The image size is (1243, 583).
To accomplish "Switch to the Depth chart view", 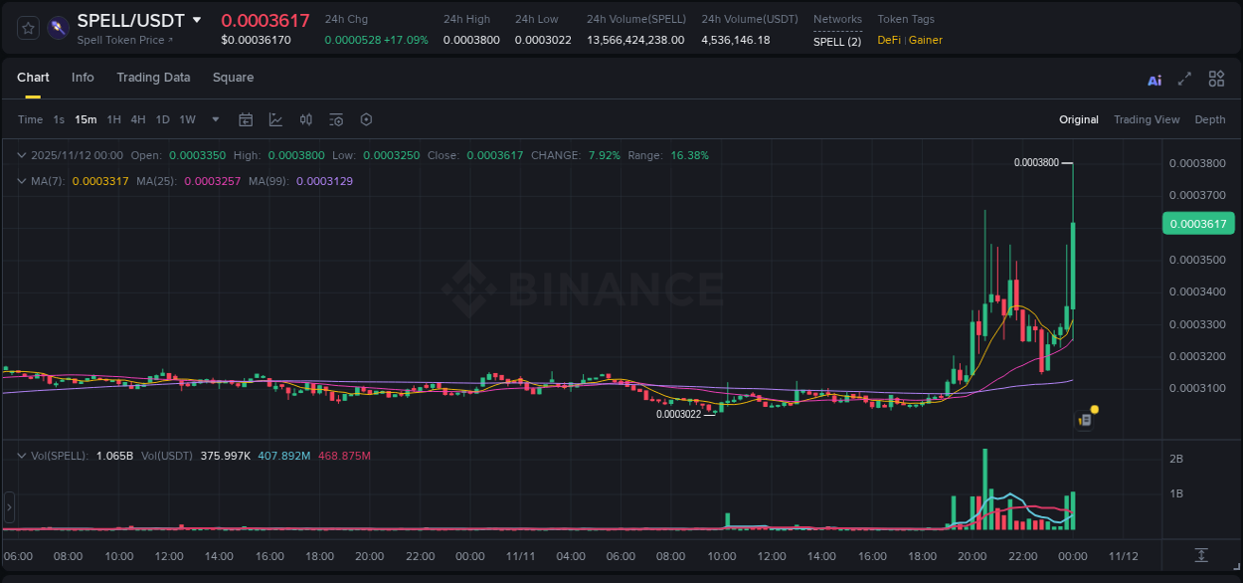I will pyautogui.click(x=1210, y=119).
